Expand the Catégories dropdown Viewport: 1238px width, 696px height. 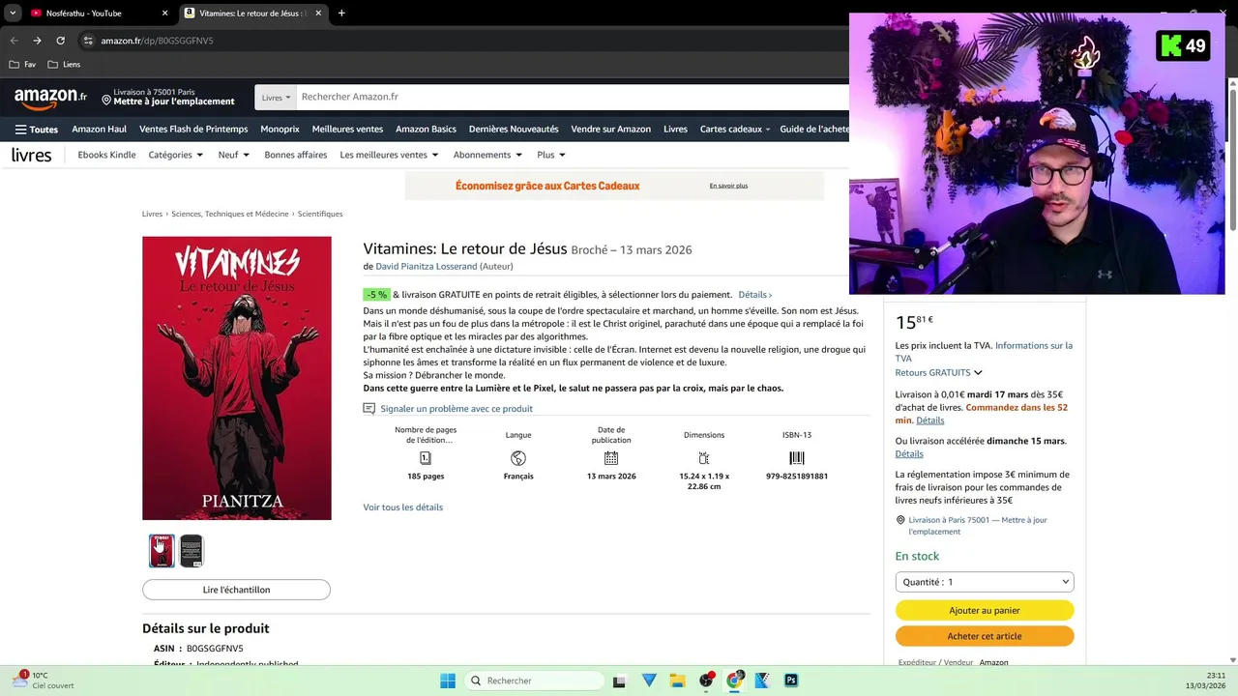pyautogui.click(x=176, y=155)
